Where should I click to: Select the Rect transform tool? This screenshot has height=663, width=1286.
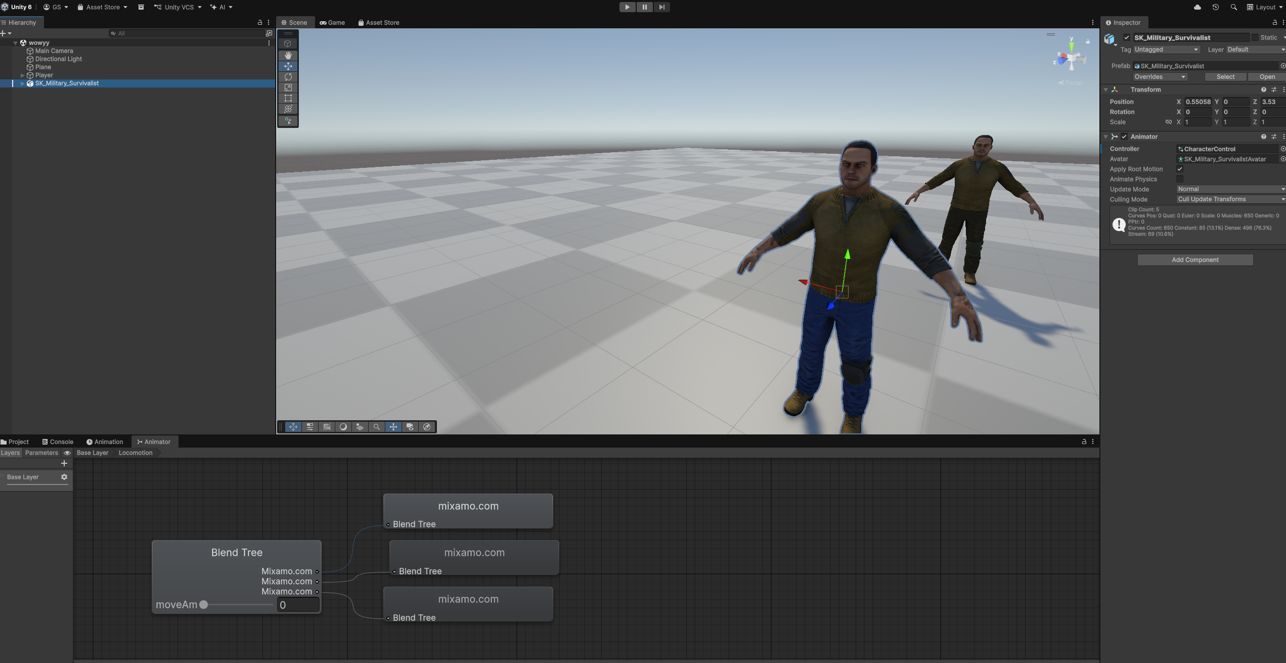pyautogui.click(x=288, y=98)
